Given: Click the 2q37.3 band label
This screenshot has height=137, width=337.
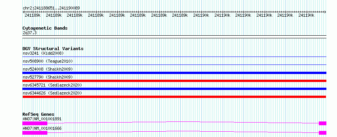Looking at the screenshot, I should (30, 33).
